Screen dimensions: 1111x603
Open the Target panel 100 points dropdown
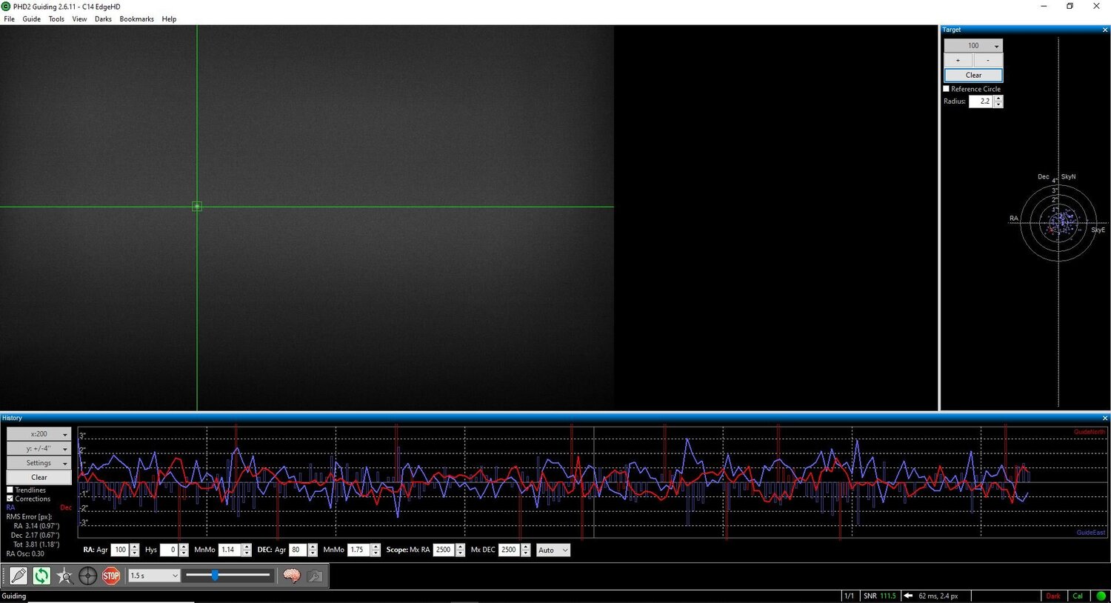point(973,45)
